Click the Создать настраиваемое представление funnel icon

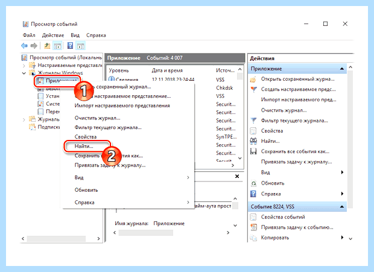pos(254,89)
